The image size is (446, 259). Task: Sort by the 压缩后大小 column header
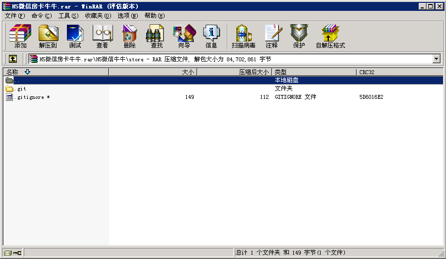(253, 72)
